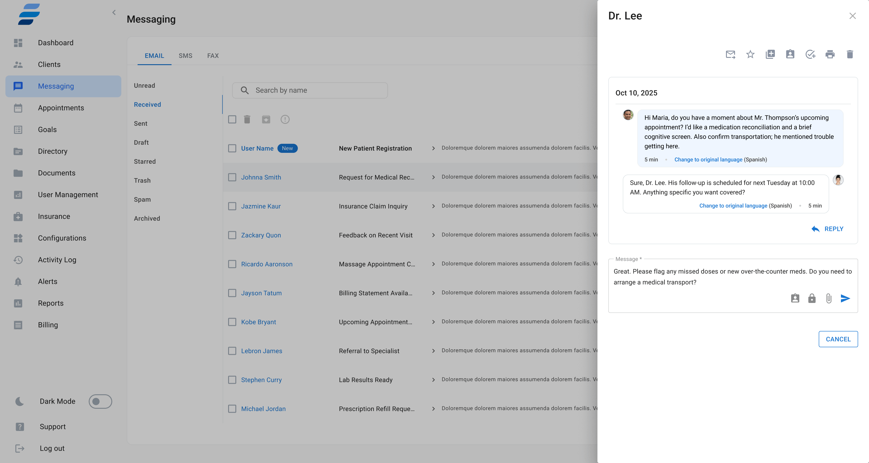The width and height of the screenshot is (869, 463).
Task: Check the Johnna Smith email checkbox
Action: (232, 177)
